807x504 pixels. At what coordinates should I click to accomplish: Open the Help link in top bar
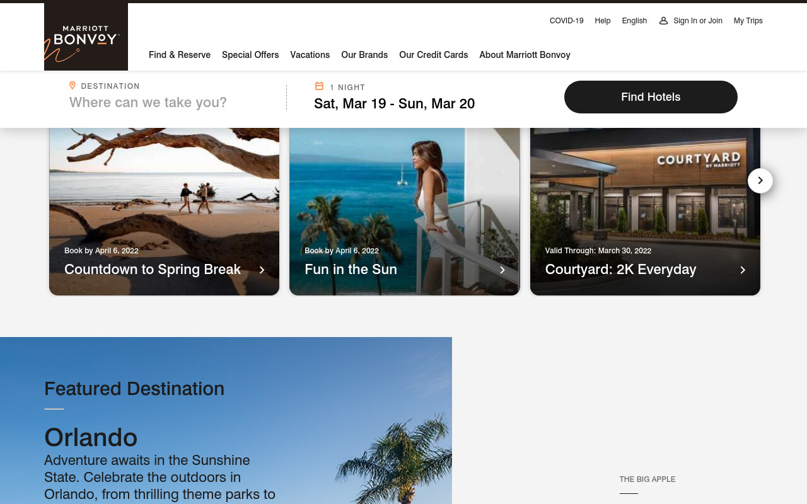point(603,21)
